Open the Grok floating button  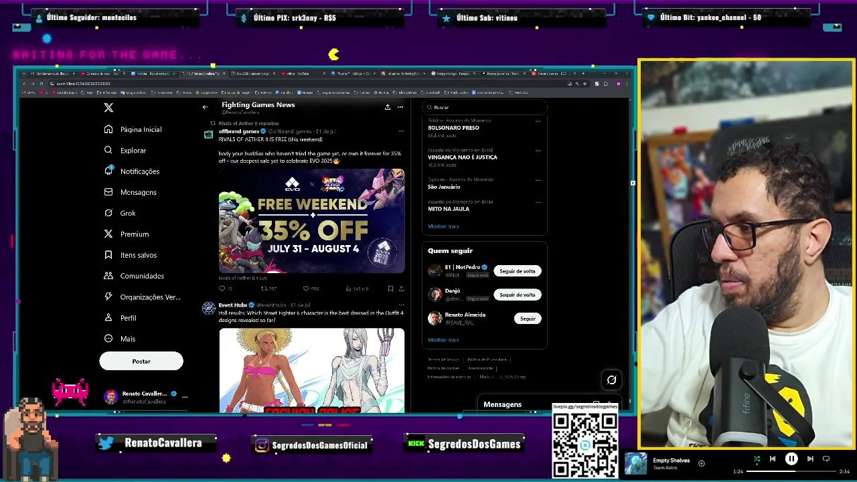tap(611, 380)
